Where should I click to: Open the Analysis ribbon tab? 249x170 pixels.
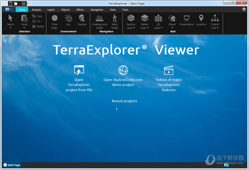(x=36, y=9)
